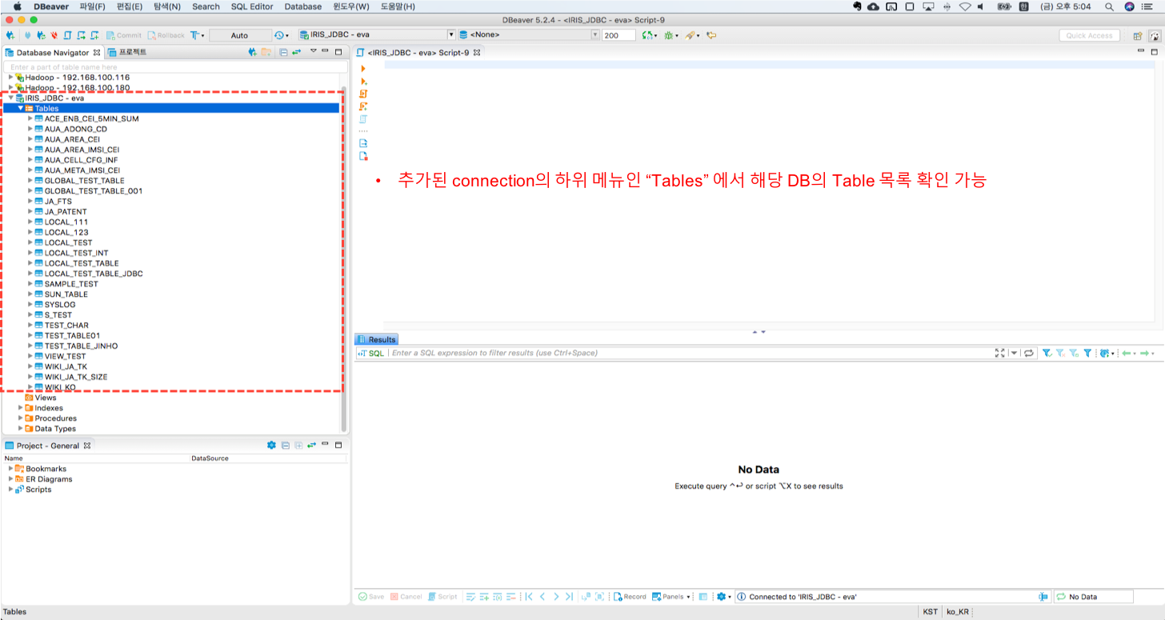Click the new connection icon in Database Navigator header
1165x620 pixels.
[252, 52]
